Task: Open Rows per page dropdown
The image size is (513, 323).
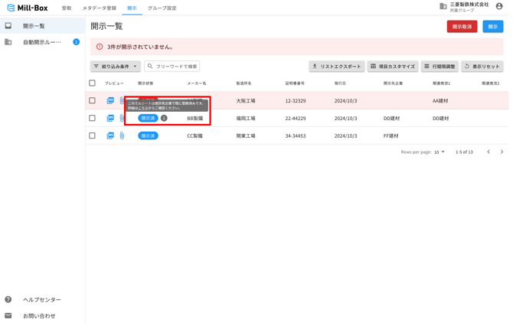Action: click(x=439, y=152)
